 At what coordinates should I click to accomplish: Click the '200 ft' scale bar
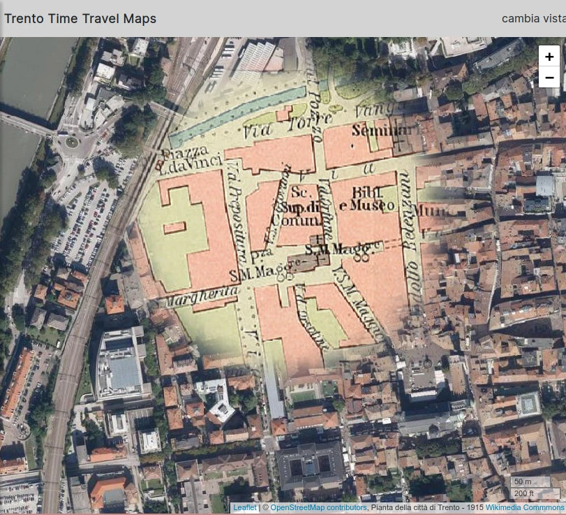point(535,493)
